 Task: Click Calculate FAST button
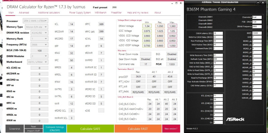138,129
